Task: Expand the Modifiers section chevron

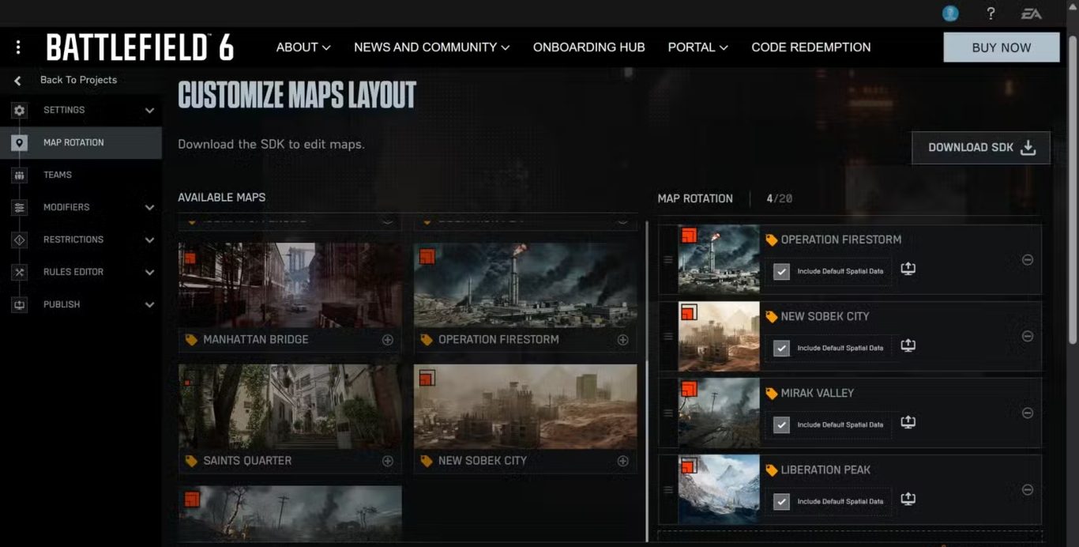Action: pyautogui.click(x=149, y=207)
